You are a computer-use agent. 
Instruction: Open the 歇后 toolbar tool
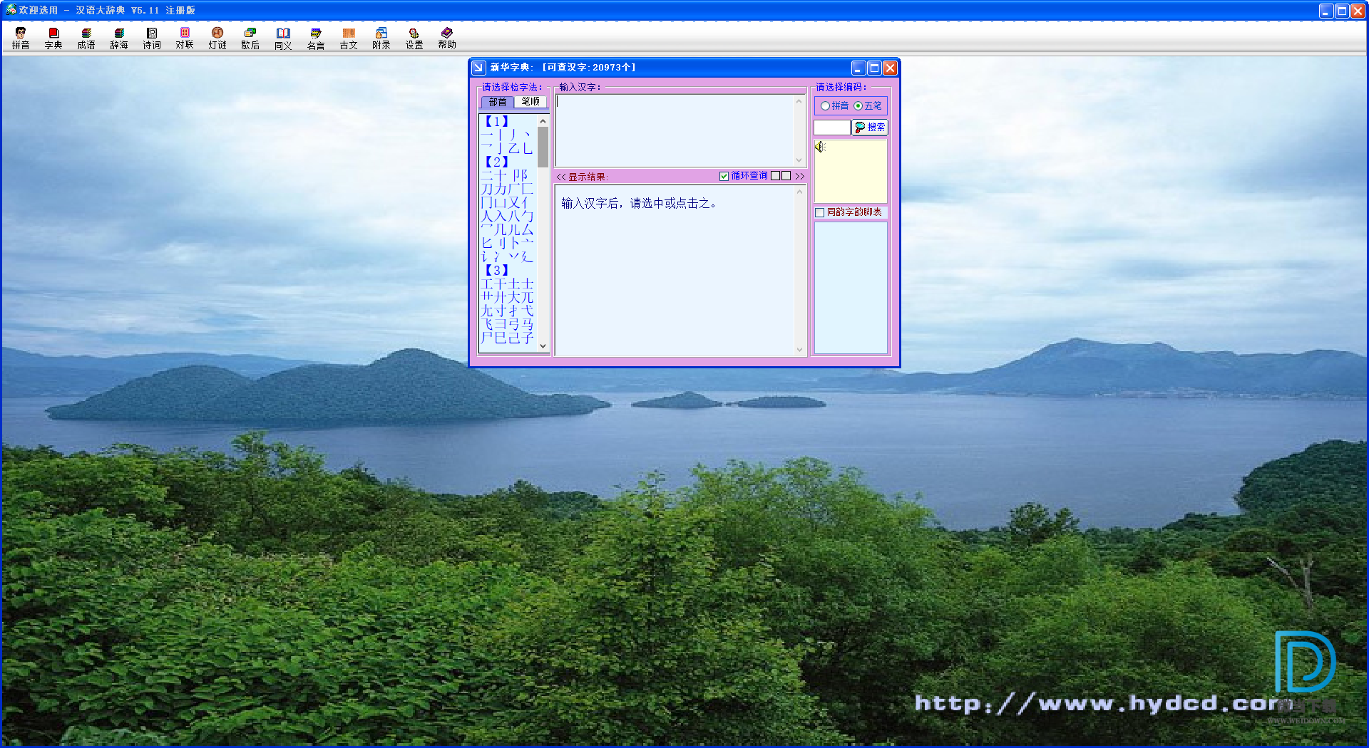250,38
